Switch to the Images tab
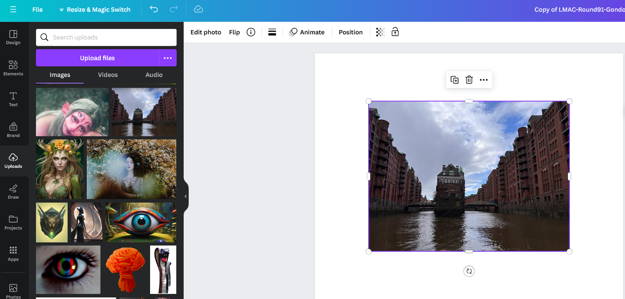The width and height of the screenshot is (625, 299). coord(60,75)
